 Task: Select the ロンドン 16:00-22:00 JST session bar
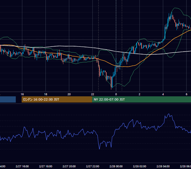(x=57, y=99)
